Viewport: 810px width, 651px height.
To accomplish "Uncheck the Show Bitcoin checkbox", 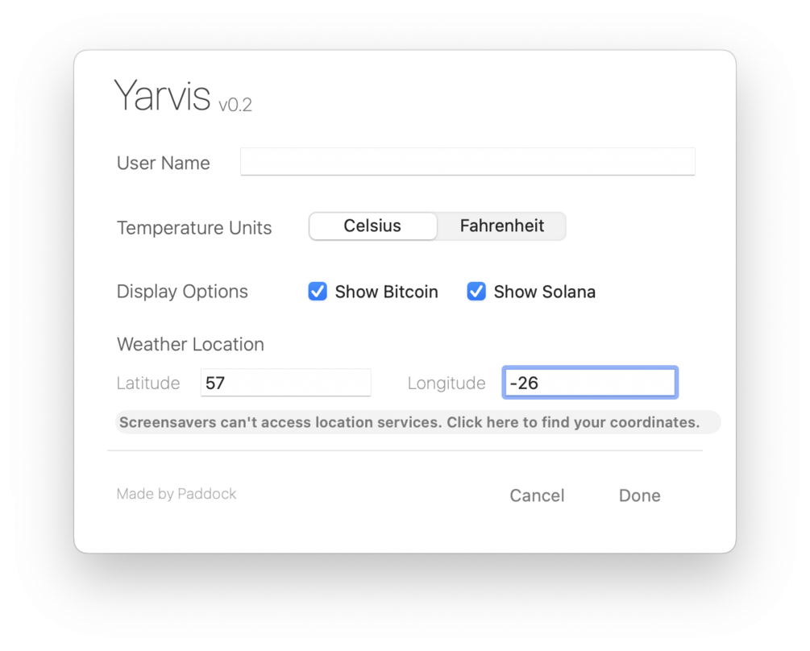I will 318,292.
